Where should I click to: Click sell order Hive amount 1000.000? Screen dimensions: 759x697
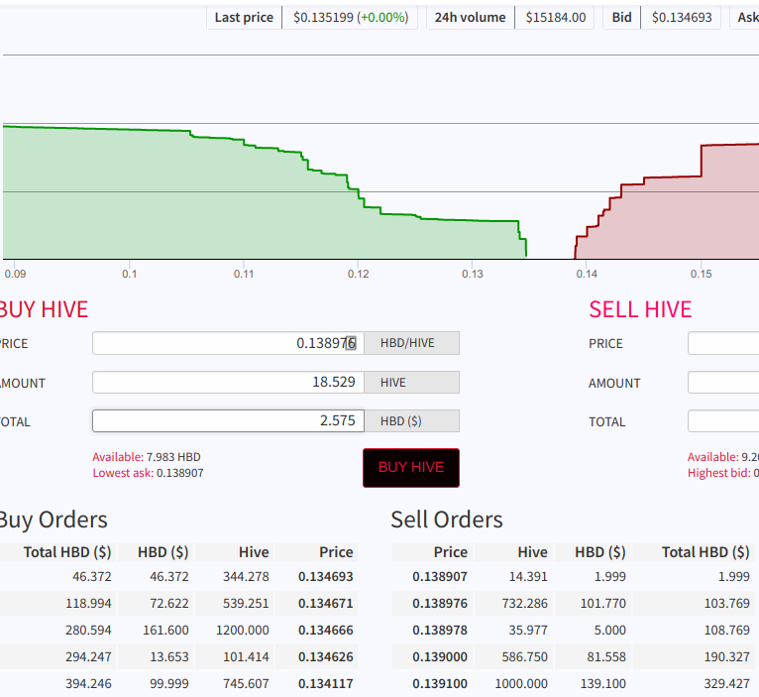(521, 683)
